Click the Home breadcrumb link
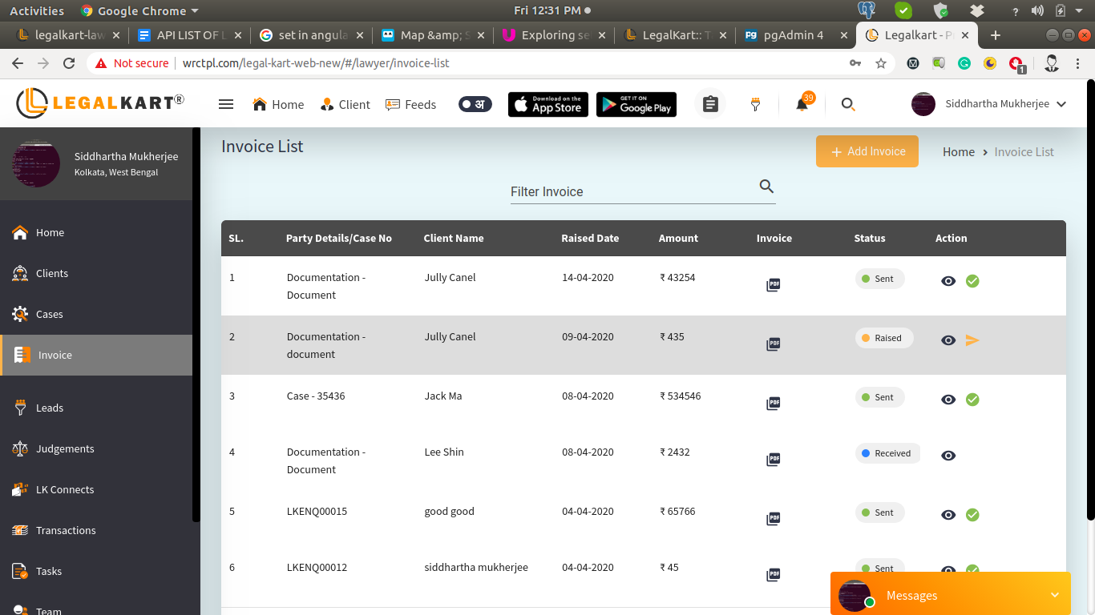Image resolution: width=1095 pixels, height=615 pixels. pos(958,152)
